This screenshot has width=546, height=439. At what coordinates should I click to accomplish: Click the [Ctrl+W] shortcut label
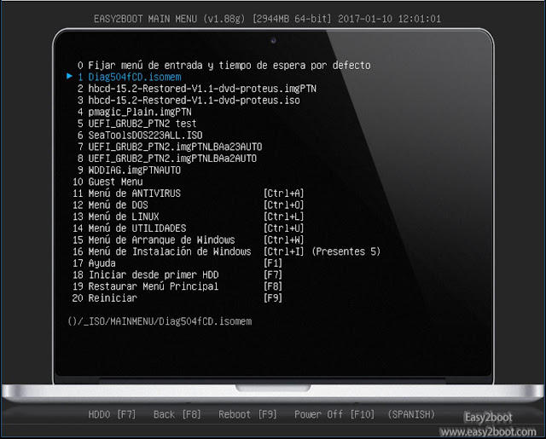pos(283,240)
